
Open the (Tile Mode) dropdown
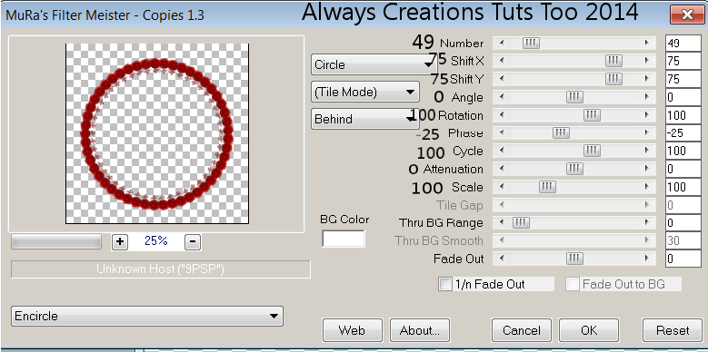pyautogui.click(x=364, y=92)
